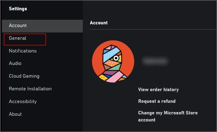The width and height of the screenshot is (217, 132).
Task: Open the About section
Action: pyautogui.click(x=15, y=114)
